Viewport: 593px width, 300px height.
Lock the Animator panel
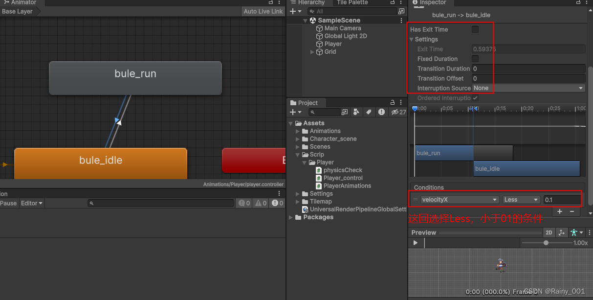click(271, 2)
